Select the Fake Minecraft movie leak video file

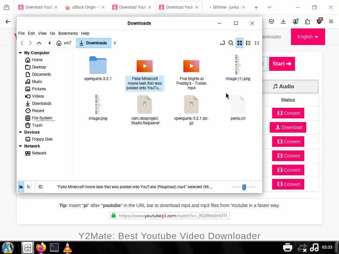pos(145,66)
